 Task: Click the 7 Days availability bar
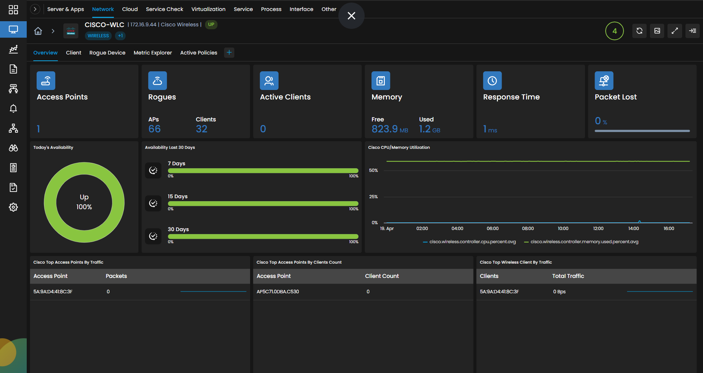click(263, 171)
